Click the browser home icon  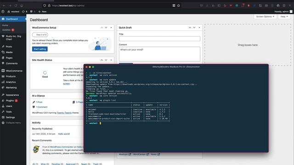[x=22, y=5]
